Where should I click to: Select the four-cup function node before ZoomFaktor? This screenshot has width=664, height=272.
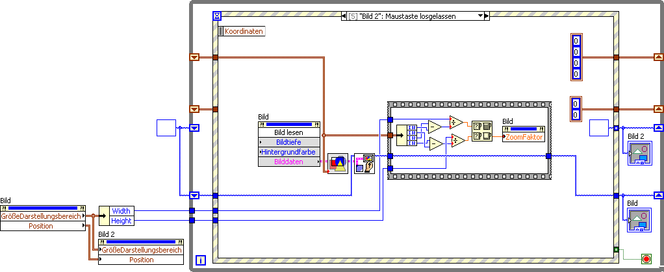(482, 131)
